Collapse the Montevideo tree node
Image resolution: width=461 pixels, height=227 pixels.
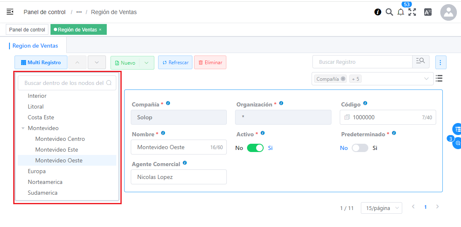coord(23,128)
